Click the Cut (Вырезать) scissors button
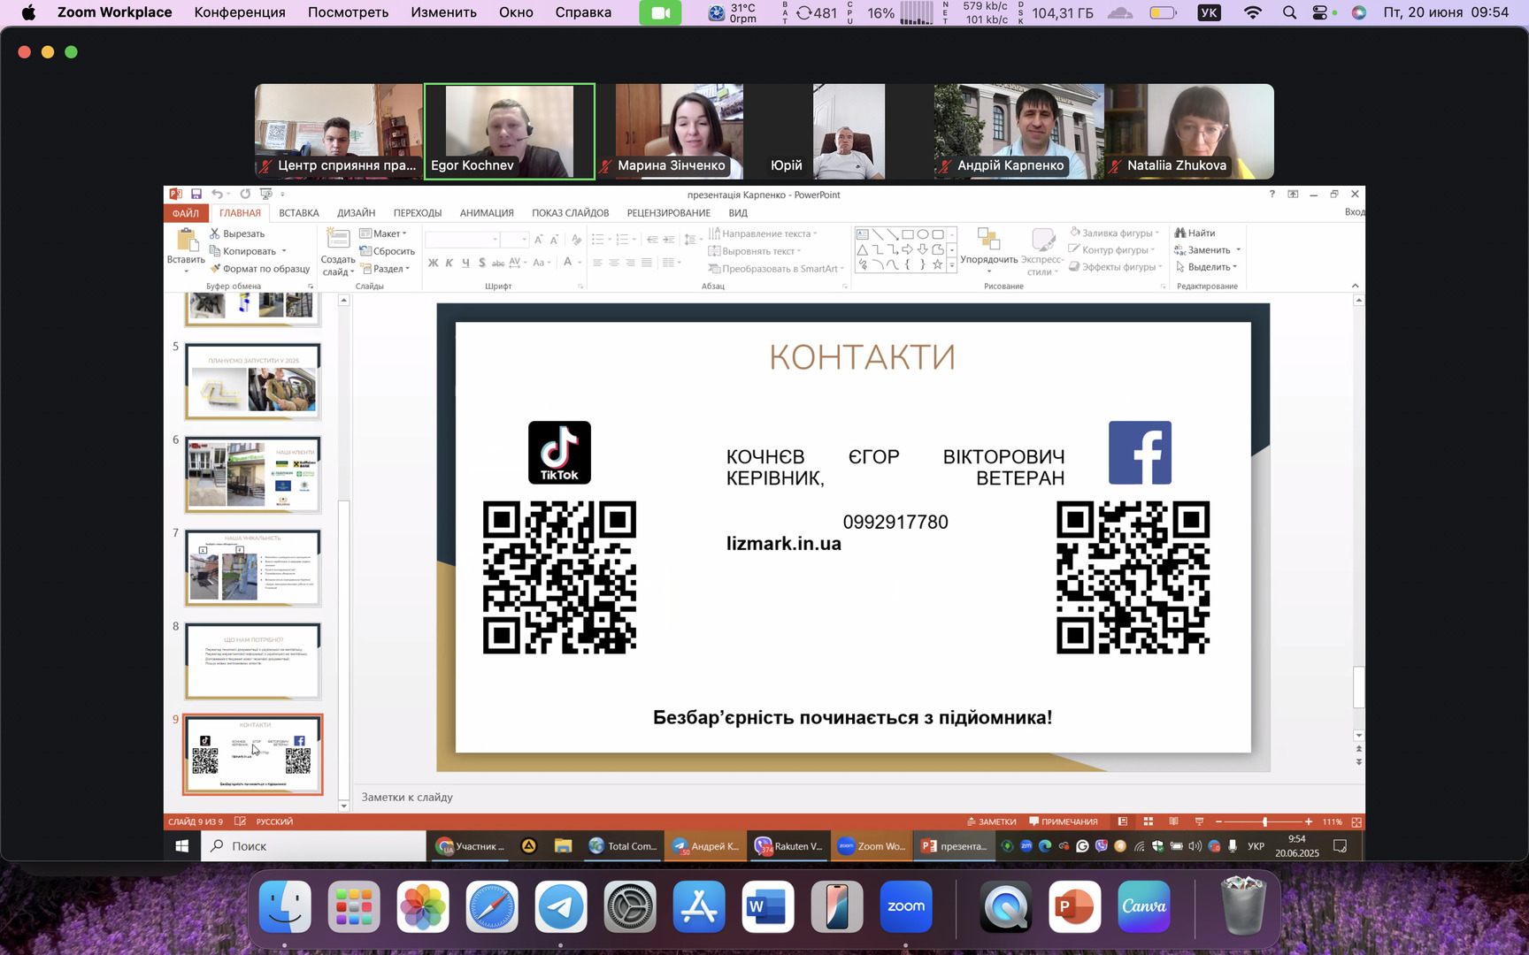1529x955 pixels. [237, 233]
